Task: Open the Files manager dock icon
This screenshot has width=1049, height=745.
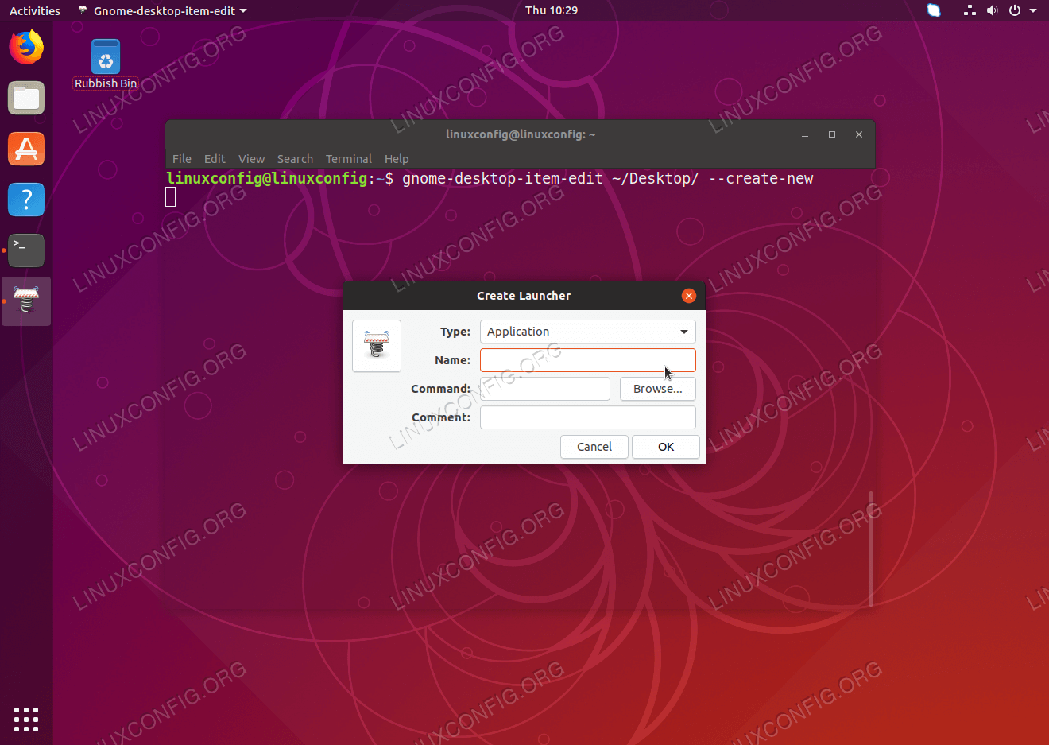Action: click(26, 98)
